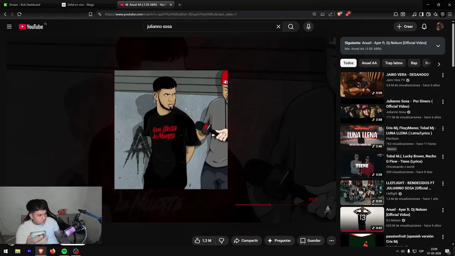The width and height of the screenshot is (455, 256).
Task: Open Brave Shields lion icon
Action: pos(339,14)
